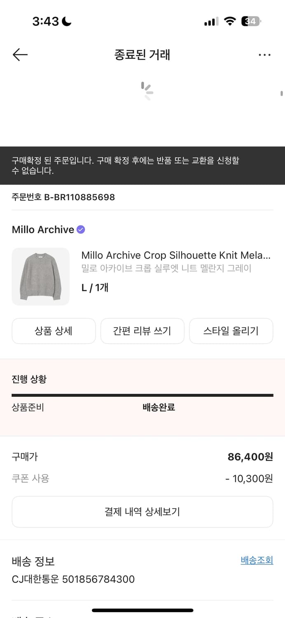Open the three-dot overflow menu
Viewport: 285px width, 618px height.
pyautogui.click(x=265, y=54)
